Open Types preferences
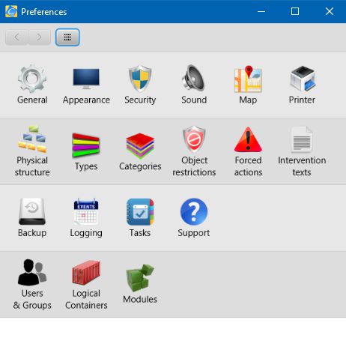346x353 pixels. point(86,151)
